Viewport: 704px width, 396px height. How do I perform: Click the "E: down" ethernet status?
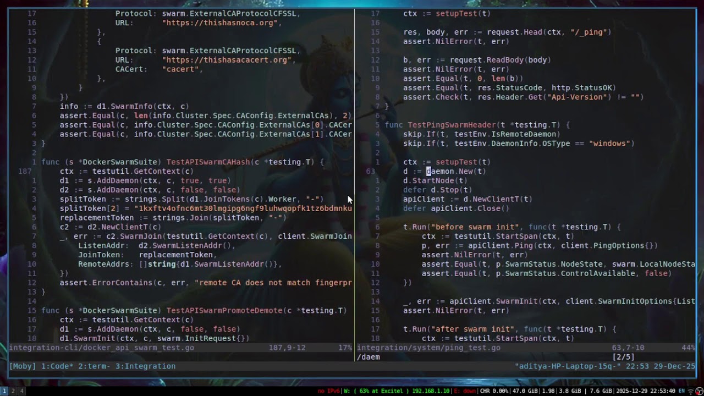click(464, 391)
